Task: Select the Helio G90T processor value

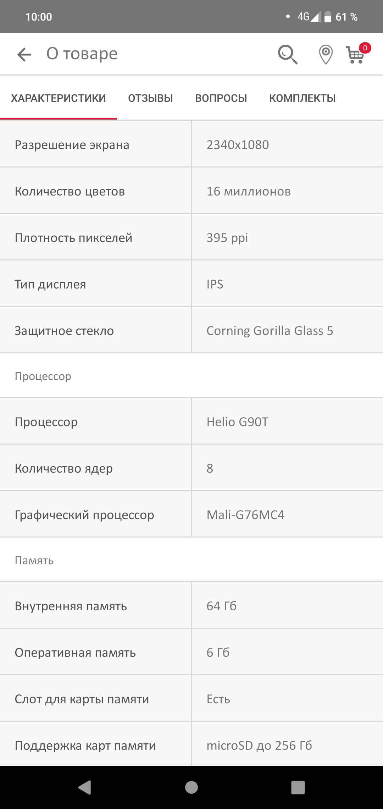Action: point(237,422)
